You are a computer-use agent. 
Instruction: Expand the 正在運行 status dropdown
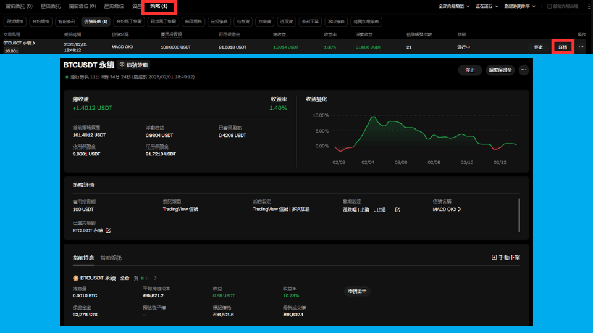487,6
